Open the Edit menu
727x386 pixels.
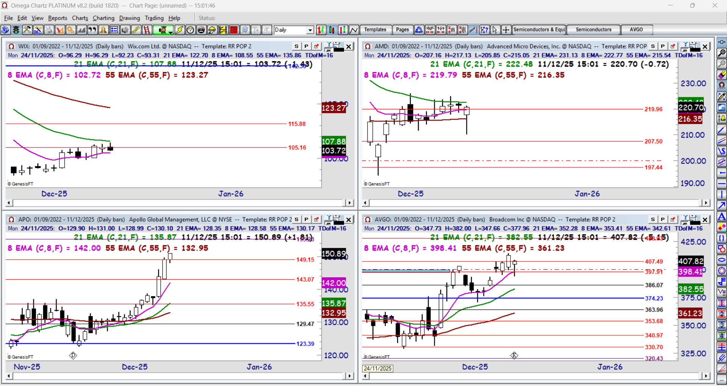22,18
